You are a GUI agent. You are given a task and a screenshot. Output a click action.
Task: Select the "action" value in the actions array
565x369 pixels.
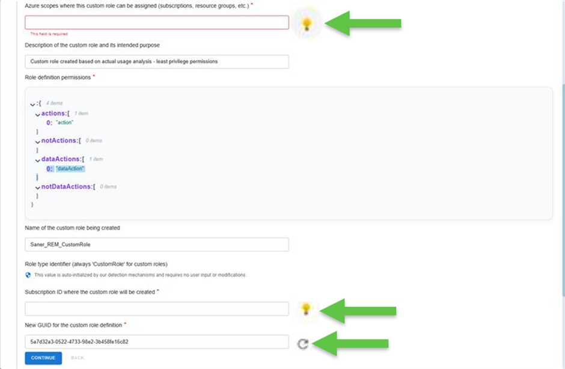click(64, 123)
